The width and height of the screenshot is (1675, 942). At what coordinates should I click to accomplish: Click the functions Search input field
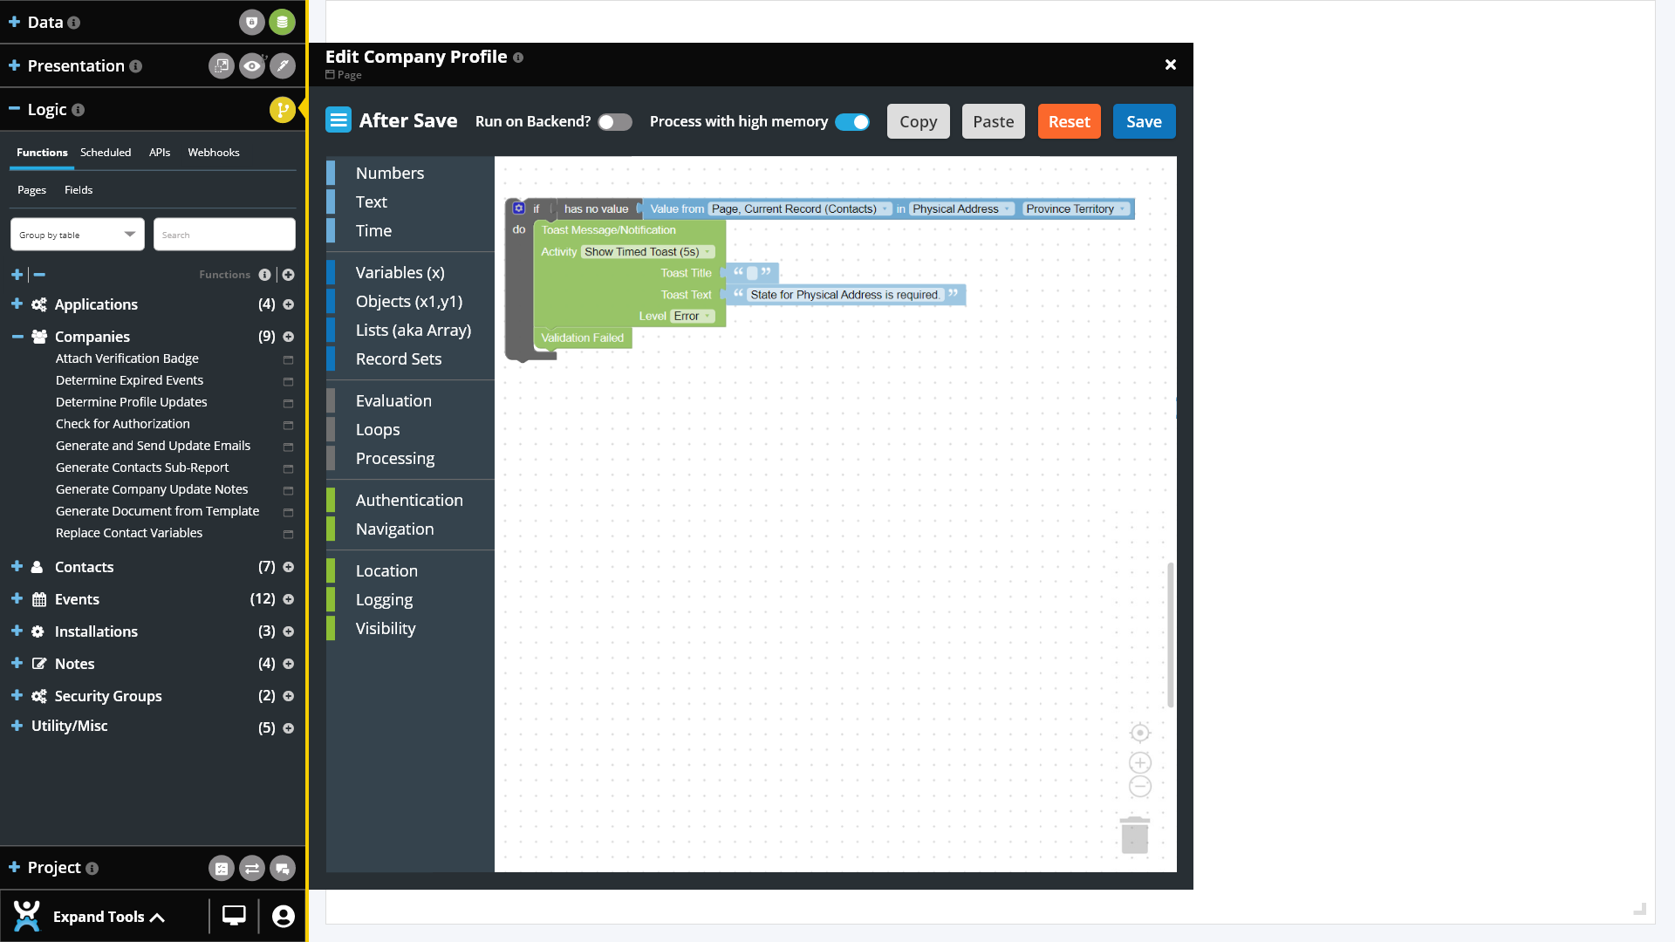[x=224, y=235]
